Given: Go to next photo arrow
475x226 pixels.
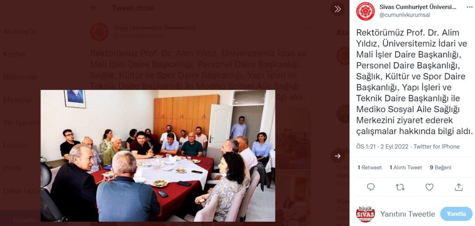Looking at the screenshot, I should click(x=338, y=156).
